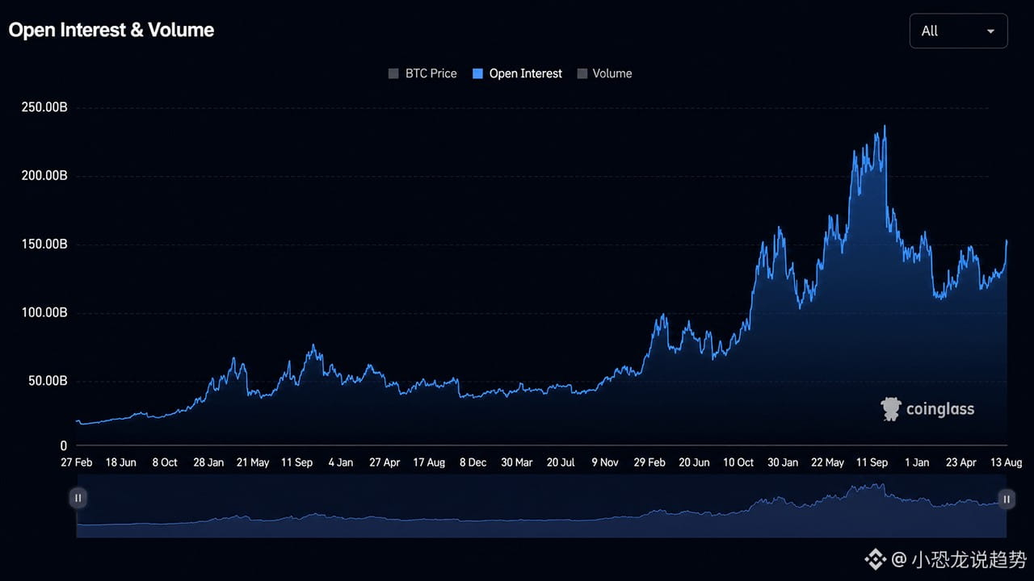Click the "30 Mar" date label
The height and width of the screenshot is (581, 1034).
(517, 462)
